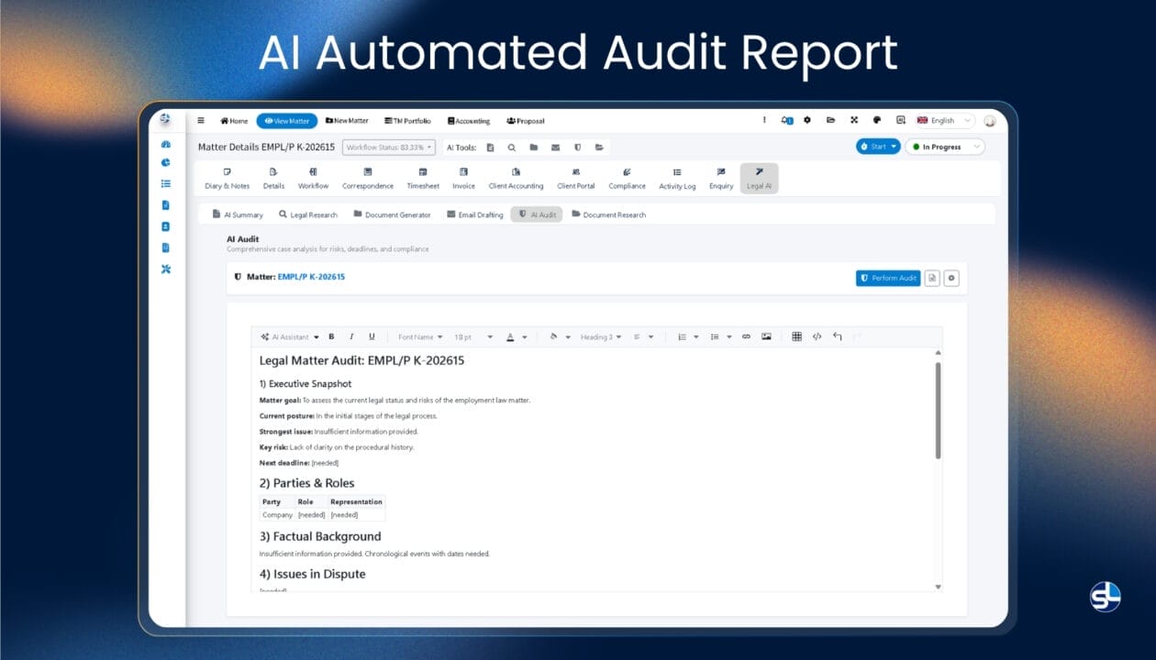Click the Perform Audit button
The width and height of the screenshot is (1156, 660).
(x=887, y=278)
